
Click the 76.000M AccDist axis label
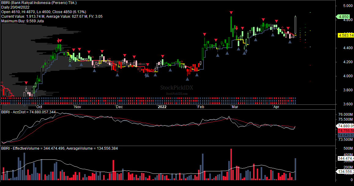[x=346, y=115]
